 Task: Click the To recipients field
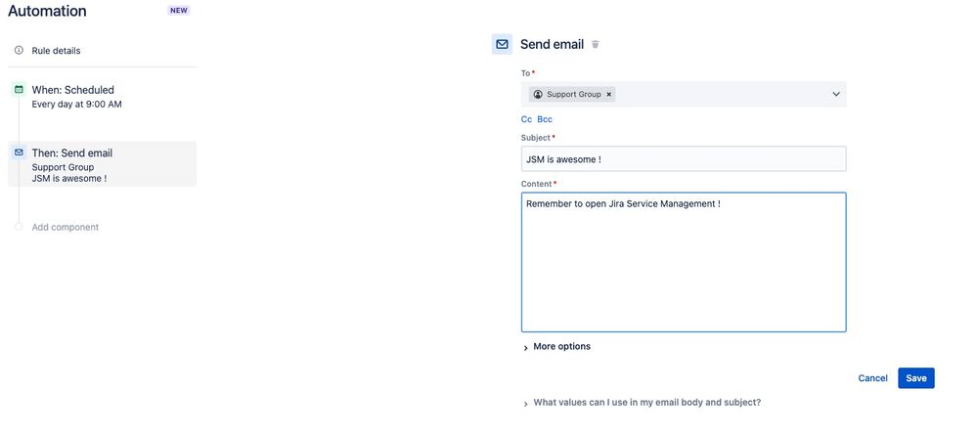tap(684, 94)
